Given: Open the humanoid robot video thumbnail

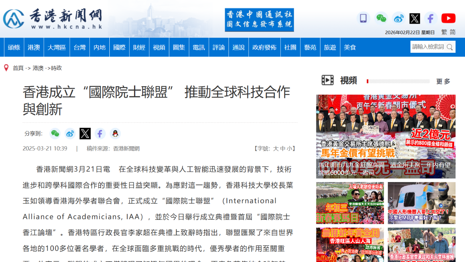Looking at the screenshot, I should point(421,203).
